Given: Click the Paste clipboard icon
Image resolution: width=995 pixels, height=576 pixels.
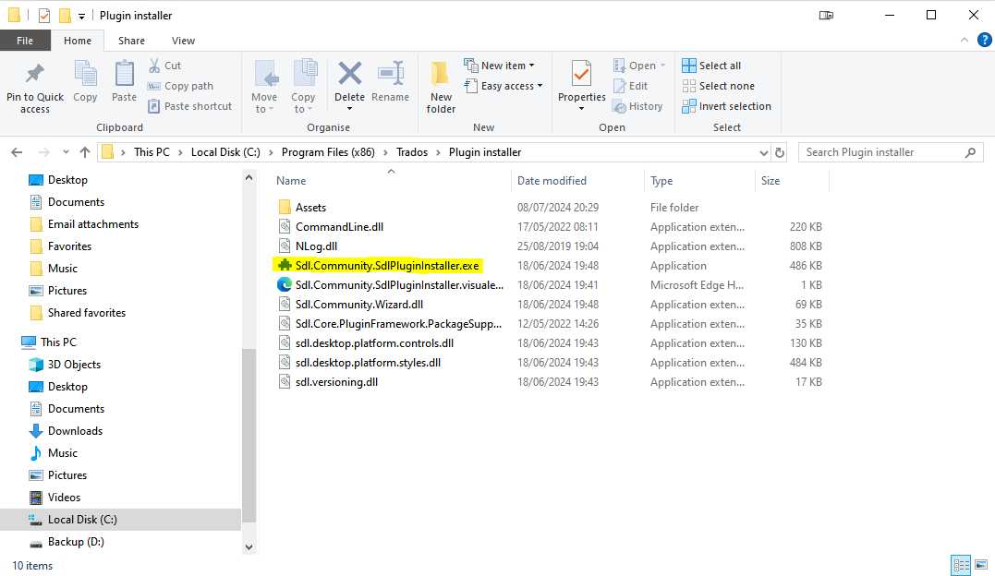Looking at the screenshot, I should point(124,74).
